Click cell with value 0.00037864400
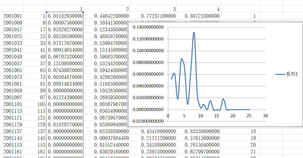This screenshot has width=303, height=158. click(107, 138)
